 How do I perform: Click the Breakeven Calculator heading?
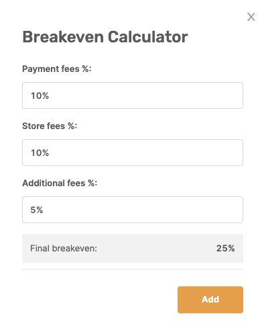(x=105, y=37)
